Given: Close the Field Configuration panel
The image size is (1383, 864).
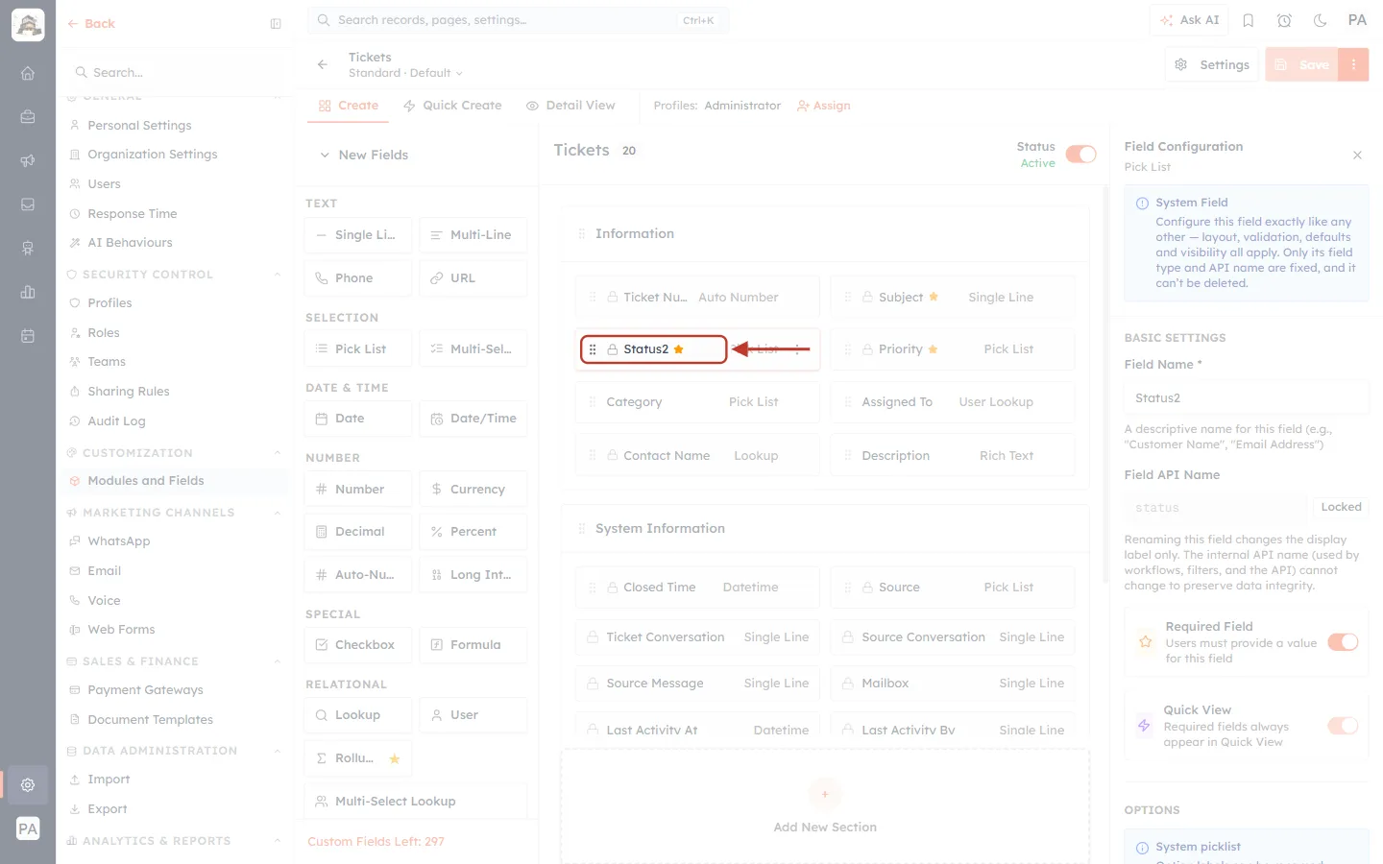Looking at the screenshot, I should pyautogui.click(x=1357, y=155).
